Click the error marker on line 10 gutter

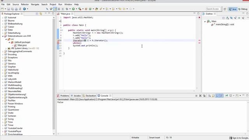[x=58, y=40]
